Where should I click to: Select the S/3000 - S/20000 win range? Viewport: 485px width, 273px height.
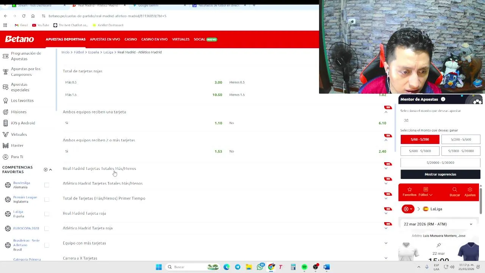click(x=461, y=151)
